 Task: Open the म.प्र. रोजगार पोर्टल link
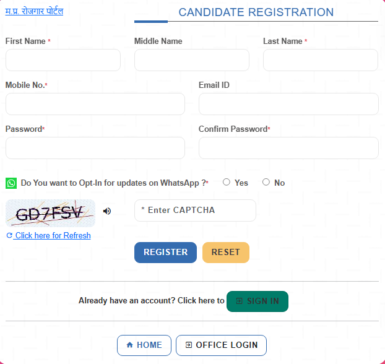(34, 11)
